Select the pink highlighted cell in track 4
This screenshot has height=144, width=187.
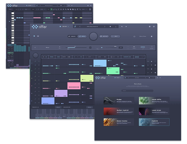pos(74,86)
